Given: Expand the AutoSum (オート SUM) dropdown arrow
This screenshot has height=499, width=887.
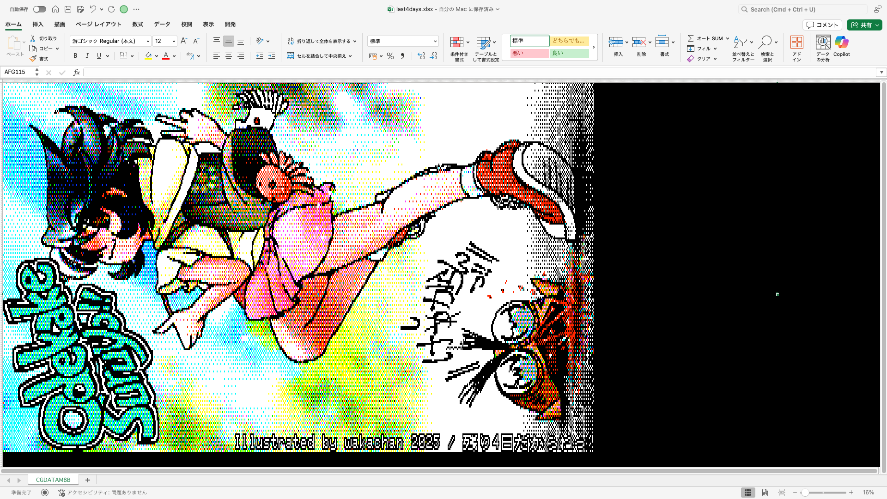Looking at the screenshot, I should (727, 38).
